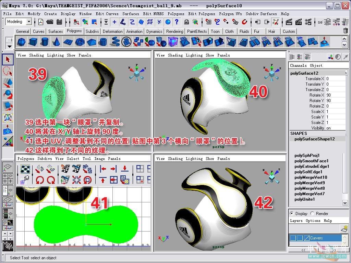The image size is (351, 263).
Task: Click the Curvers layer name
Action: [x=316, y=238]
